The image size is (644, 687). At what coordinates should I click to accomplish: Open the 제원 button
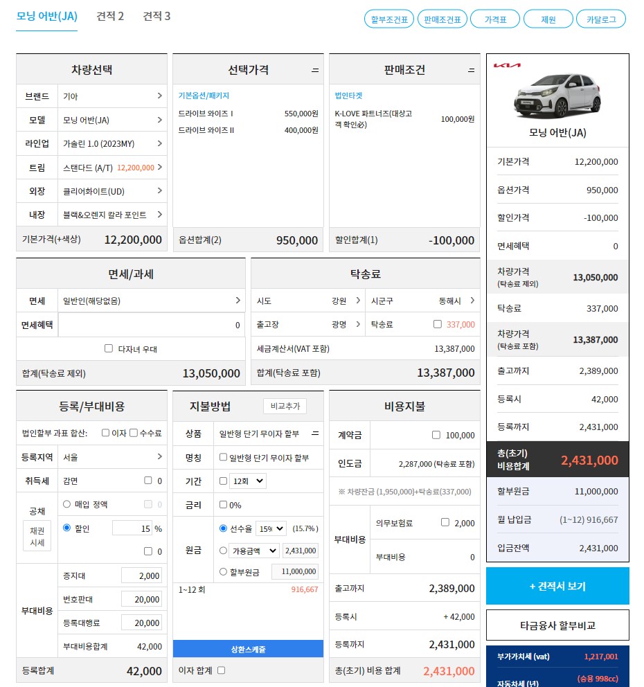pyautogui.click(x=548, y=19)
